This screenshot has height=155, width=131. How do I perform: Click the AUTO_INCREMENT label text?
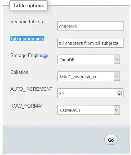(31, 89)
